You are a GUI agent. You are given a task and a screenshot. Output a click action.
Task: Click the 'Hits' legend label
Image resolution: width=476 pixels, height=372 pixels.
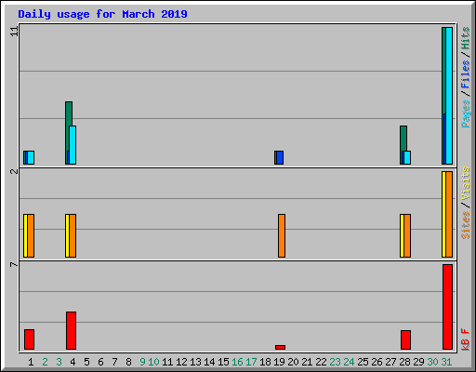point(466,38)
